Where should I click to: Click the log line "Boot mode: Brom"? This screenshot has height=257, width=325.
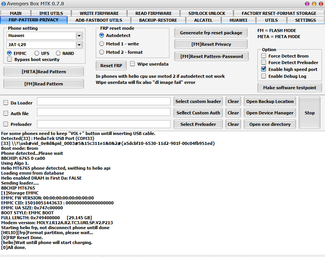(19, 148)
